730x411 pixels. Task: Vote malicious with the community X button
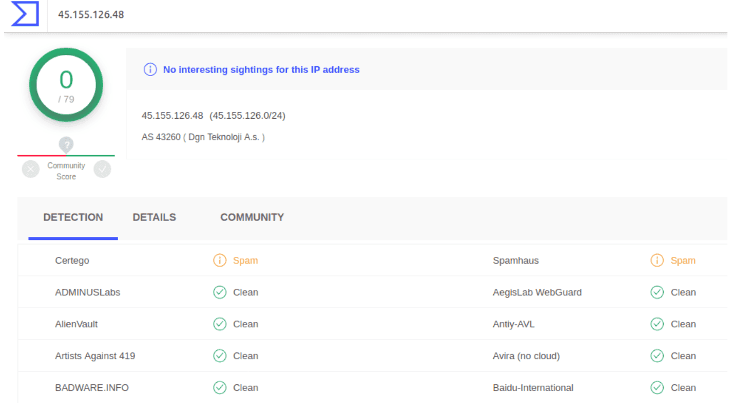coord(31,169)
